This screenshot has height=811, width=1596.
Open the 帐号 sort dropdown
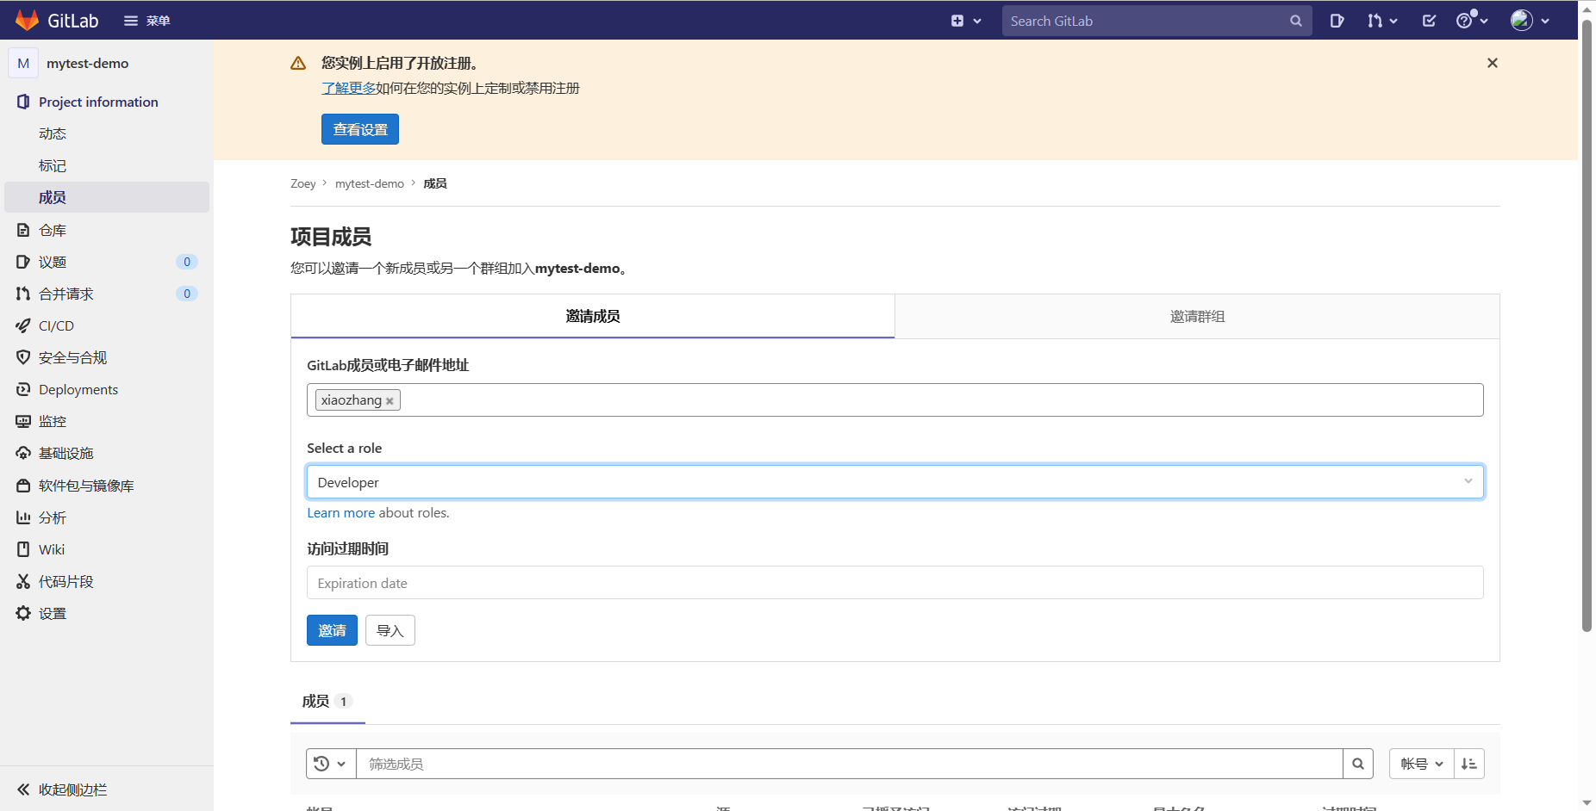[x=1421, y=764]
